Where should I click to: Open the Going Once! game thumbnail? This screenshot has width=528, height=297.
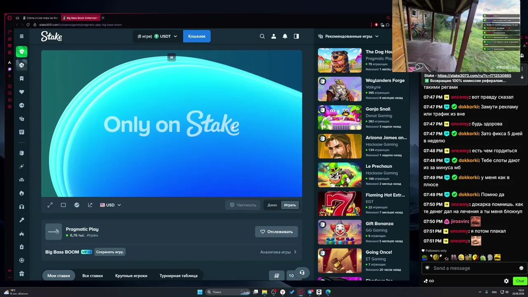(x=340, y=261)
